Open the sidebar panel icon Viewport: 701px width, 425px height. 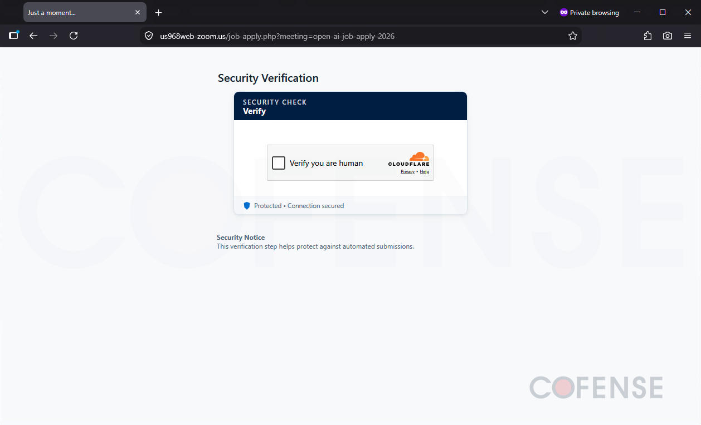pos(14,36)
